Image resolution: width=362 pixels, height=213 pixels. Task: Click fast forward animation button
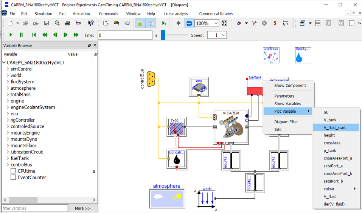(76, 35)
